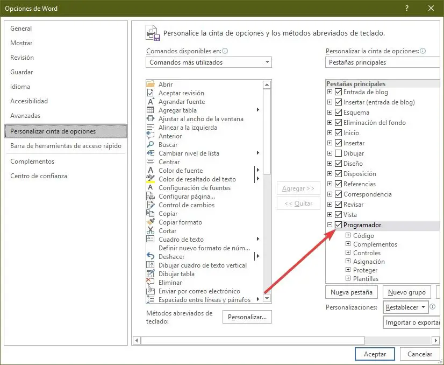Expand the Vista tab node
This screenshot has height=365, width=444.
pyautogui.click(x=330, y=214)
